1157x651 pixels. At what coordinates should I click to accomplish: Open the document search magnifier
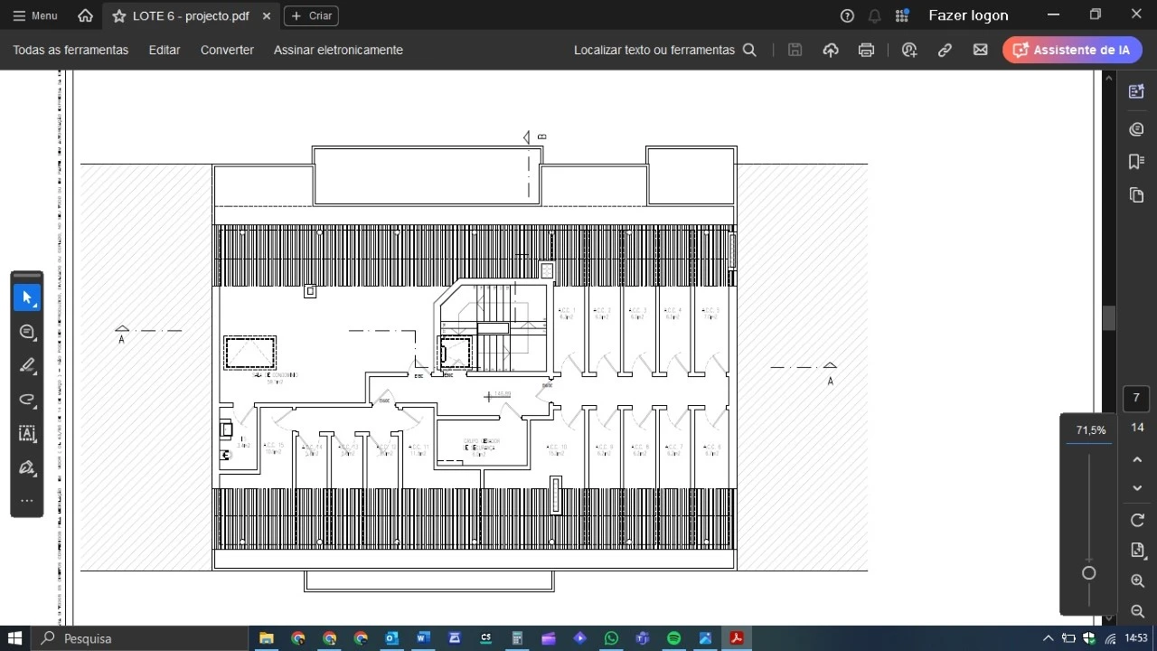[750, 50]
